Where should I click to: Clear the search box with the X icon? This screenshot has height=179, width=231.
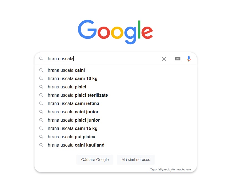(x=164, y=59)
